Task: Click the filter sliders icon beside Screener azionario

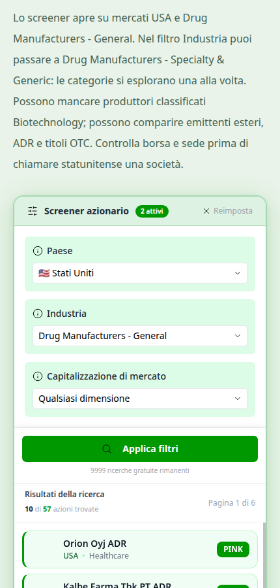Action: (33, 211)
